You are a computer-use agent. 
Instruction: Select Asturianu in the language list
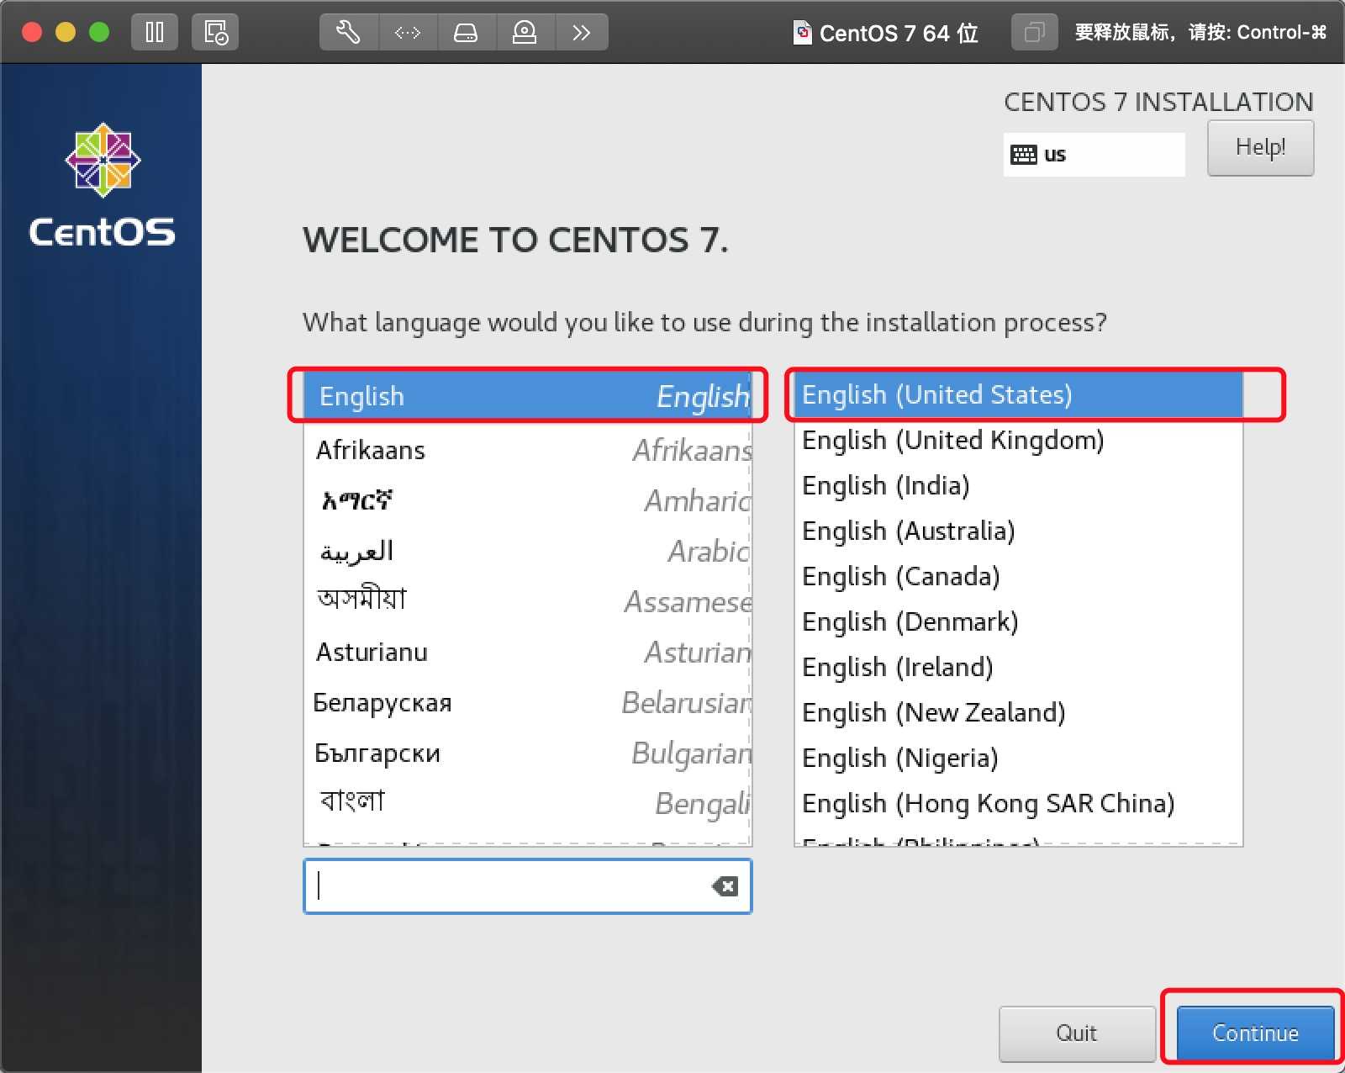528,652
